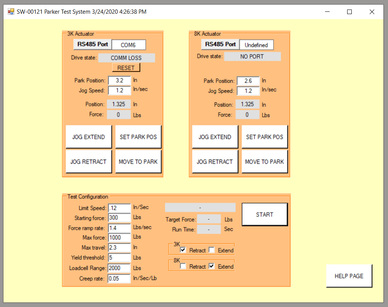The image size is (388, 307).
Task: Click MOVE TO PARK in 8K Actuator panel
Action: 264,161
